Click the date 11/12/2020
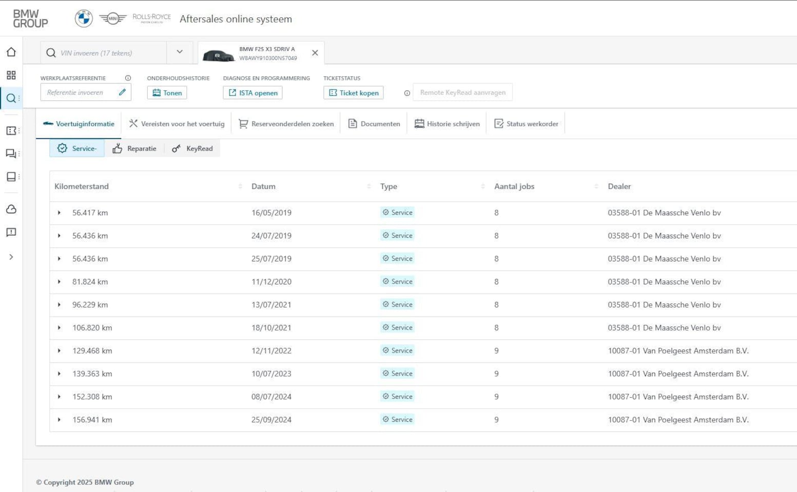797x492 pixels. [271, 282]
